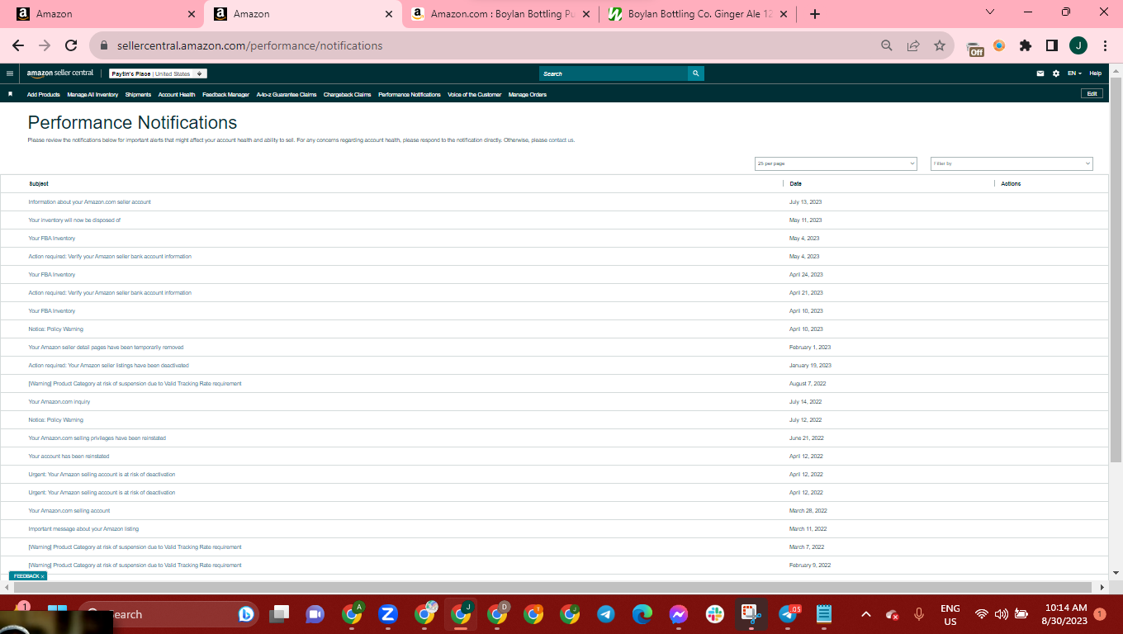Open Zoom from the taskbar

[x=388, y=614]
